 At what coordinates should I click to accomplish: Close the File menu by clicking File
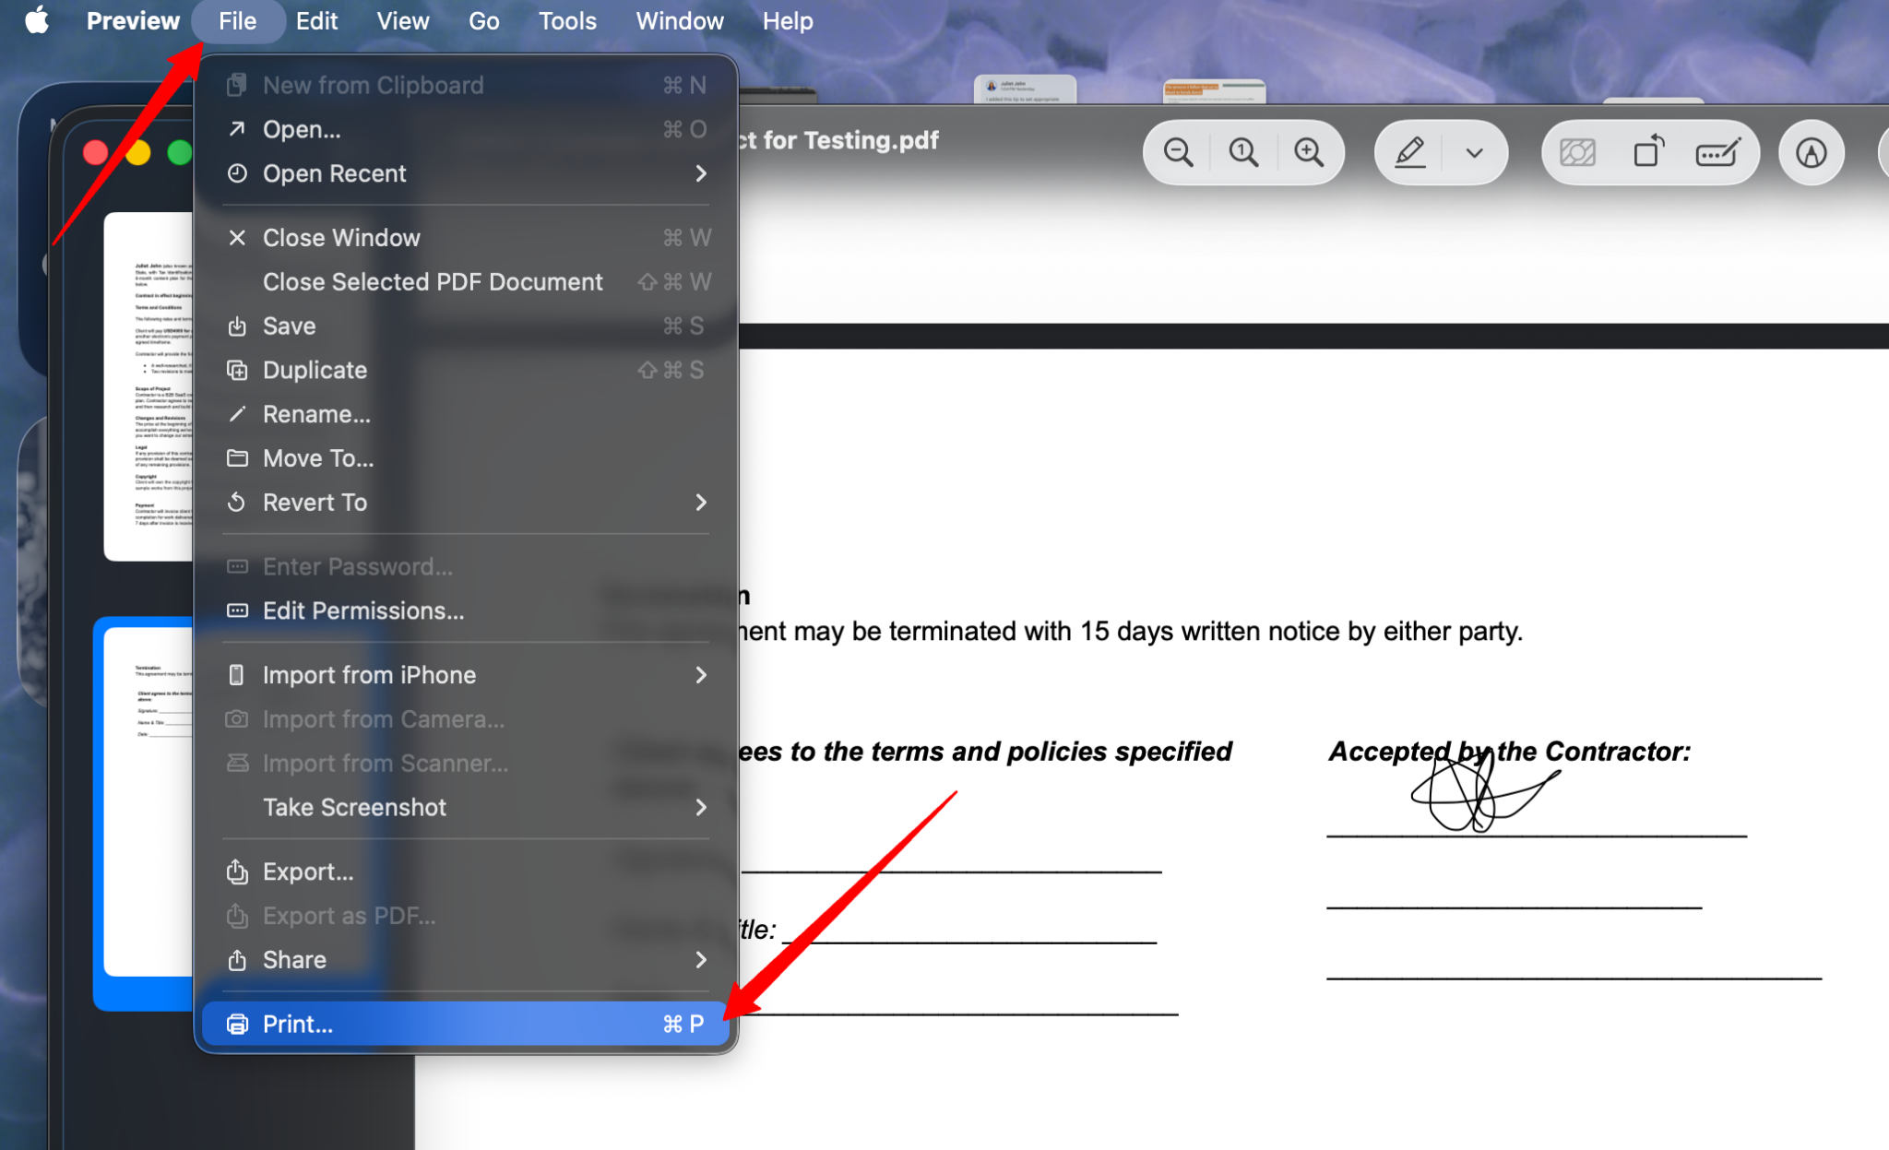click(238, 20)
